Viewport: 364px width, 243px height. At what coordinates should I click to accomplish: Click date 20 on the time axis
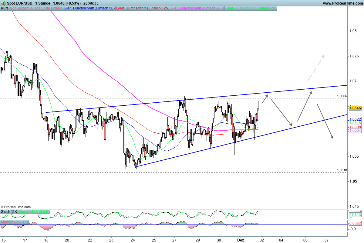click(x=67, y=240)
